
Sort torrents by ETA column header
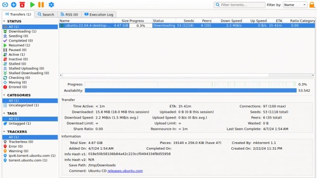click(x=275, y=21)
